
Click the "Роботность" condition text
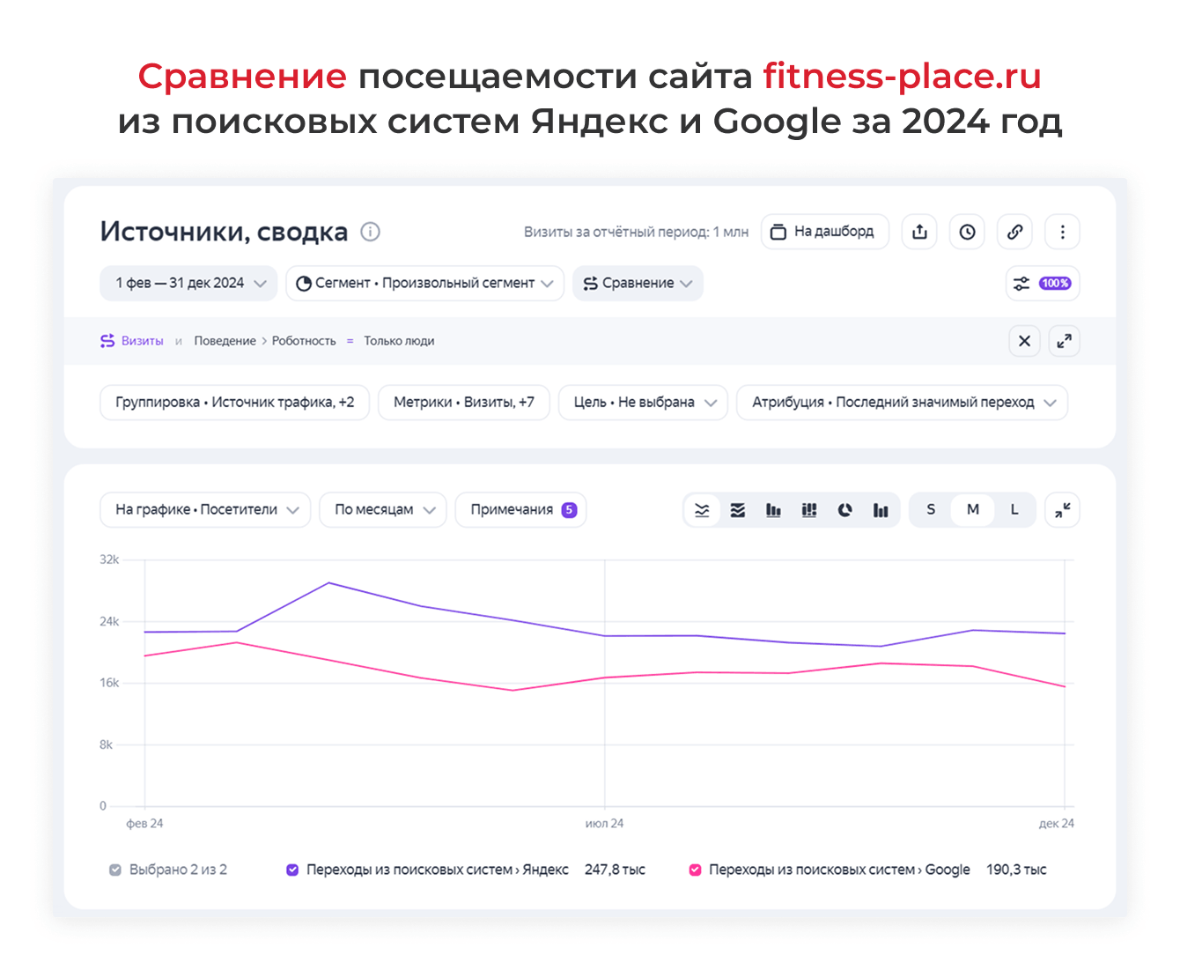[x=304, y=341]
